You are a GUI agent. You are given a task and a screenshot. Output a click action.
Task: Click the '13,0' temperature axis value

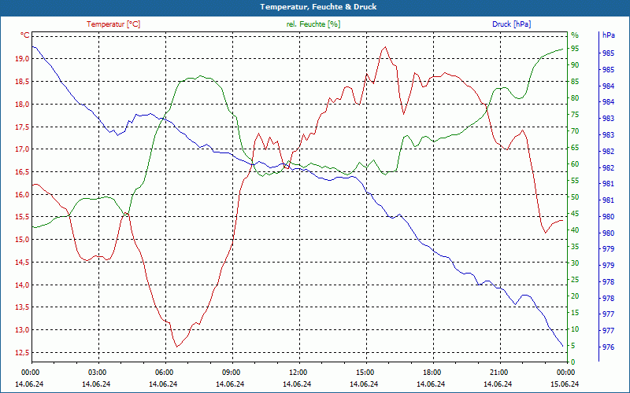(23, 330)
